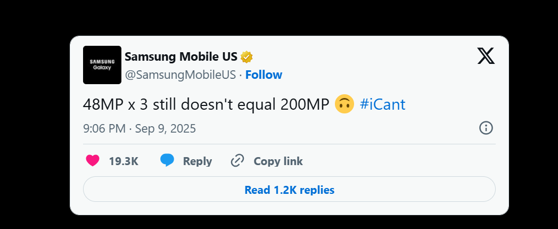
Task: Click the 19.3K likes count
Action: [x=124, y=161]
